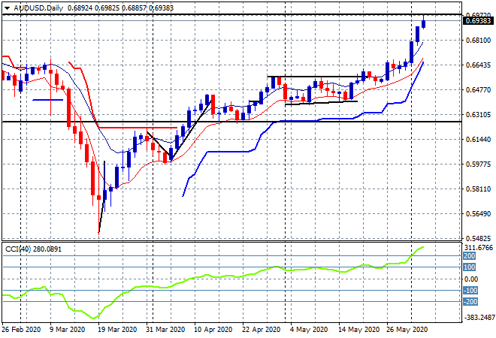Click the CCI -100 level label
Viewport: 496px width, 338px height.
coord(470,290)
